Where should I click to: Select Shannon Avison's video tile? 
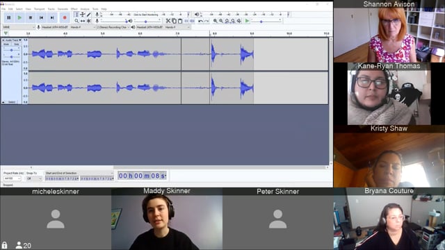(389, 31)
